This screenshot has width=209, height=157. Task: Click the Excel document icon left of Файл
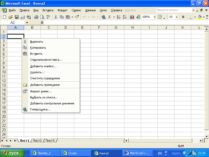[x=4, y=10]
